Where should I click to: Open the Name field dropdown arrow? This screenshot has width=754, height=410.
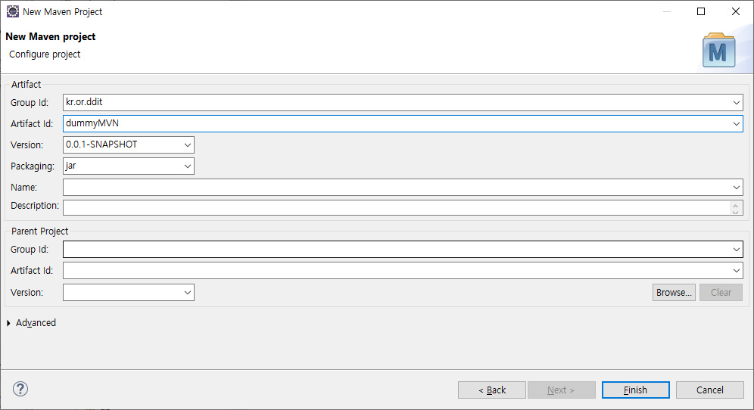[x=736, y=187]
